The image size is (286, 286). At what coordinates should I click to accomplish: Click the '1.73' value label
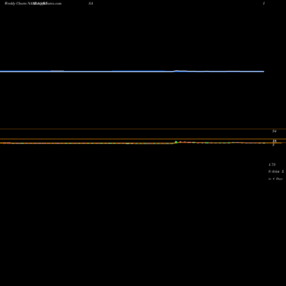[x=272, y=165]
